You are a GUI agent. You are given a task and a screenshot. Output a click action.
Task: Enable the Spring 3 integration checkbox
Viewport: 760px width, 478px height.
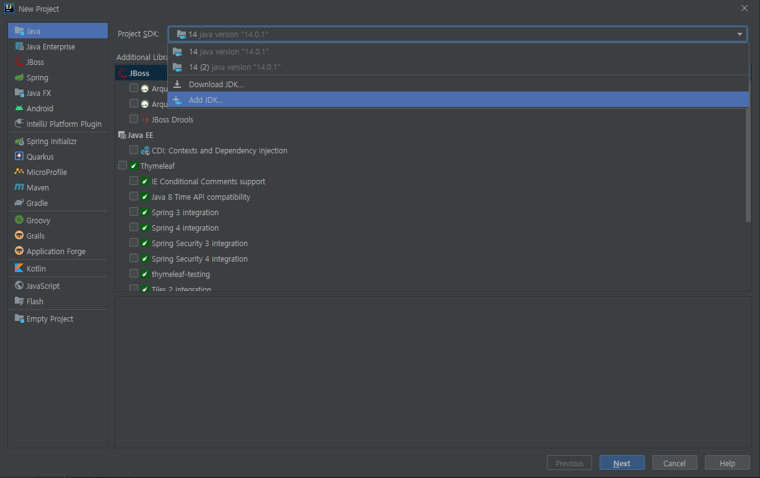(x=134, y=211)
